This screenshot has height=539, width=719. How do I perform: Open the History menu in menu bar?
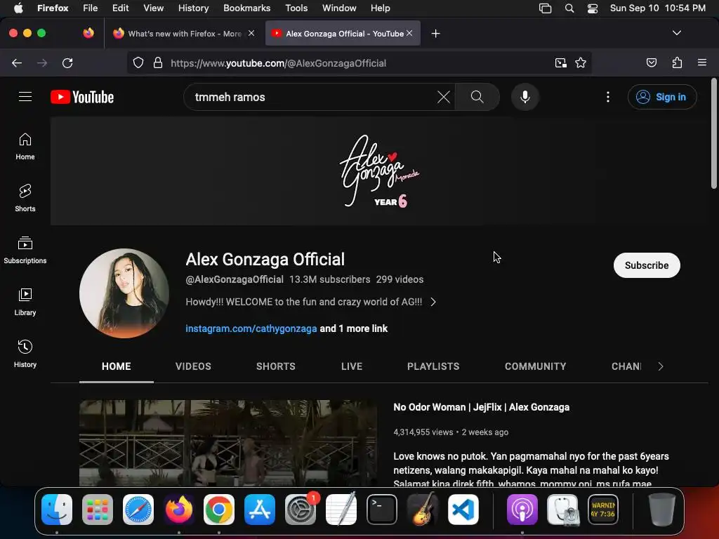193,8
